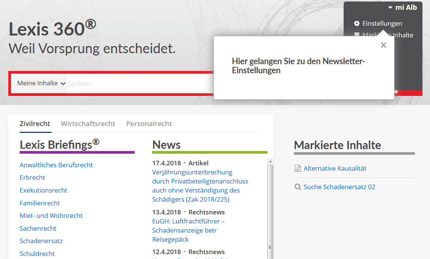Open the Sachenrecht briefing link
Screen dimensions: 430x259
click(38, 228)
